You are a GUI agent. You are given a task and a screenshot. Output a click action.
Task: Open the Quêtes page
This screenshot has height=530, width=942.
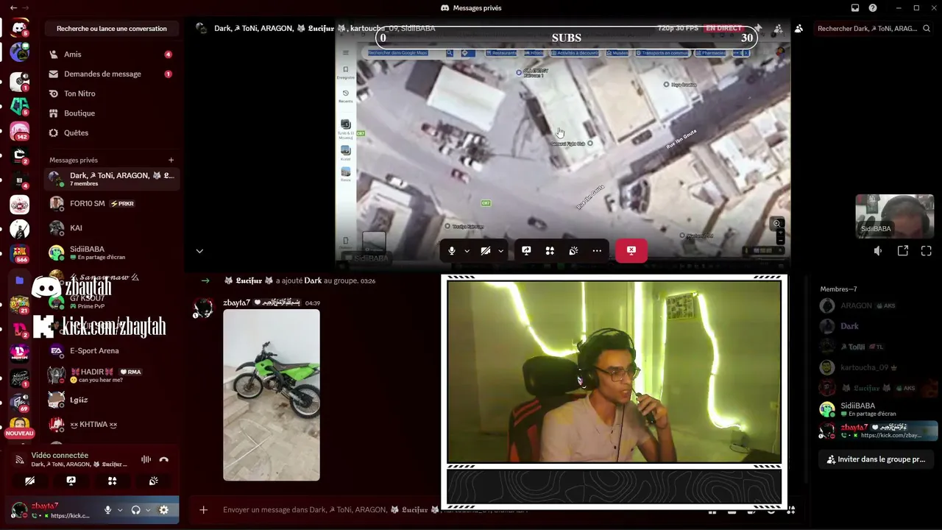click(x=111, y=133)
